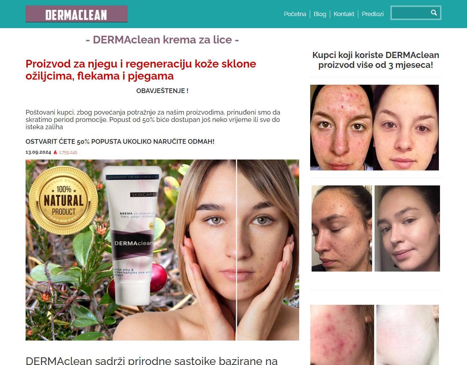The image size is (467, 365).
Task: Click the DERMAclean krema za lice title
Action: tap(162, 39)
